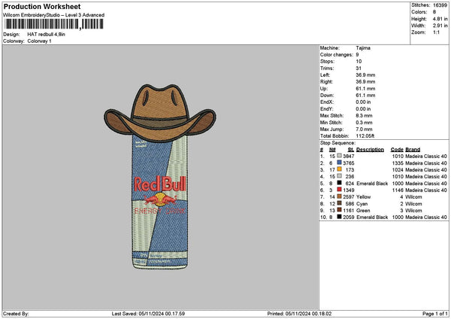Select 'Wilcom EmbroideryStudio – Level 3 Advanced' text

point(54,15)
